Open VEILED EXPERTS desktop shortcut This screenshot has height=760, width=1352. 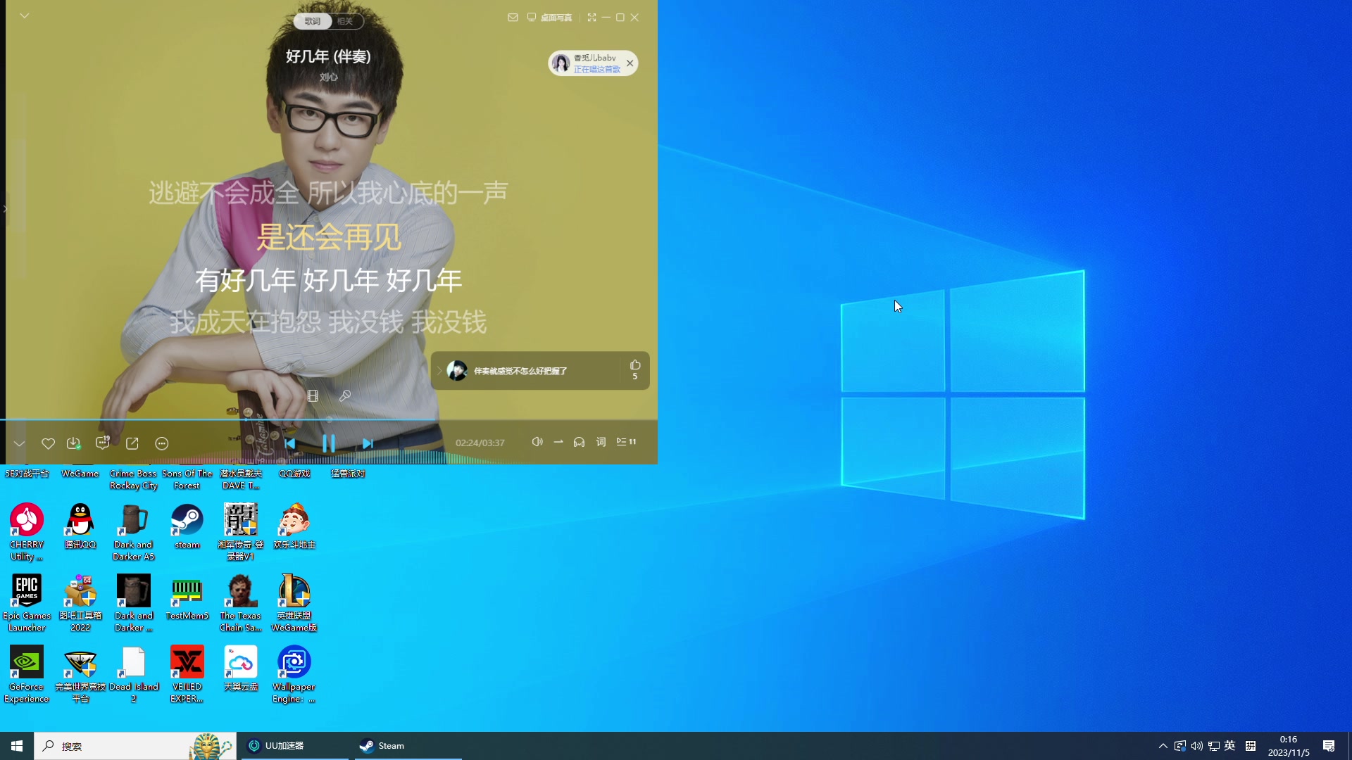(x=187, y=674)
